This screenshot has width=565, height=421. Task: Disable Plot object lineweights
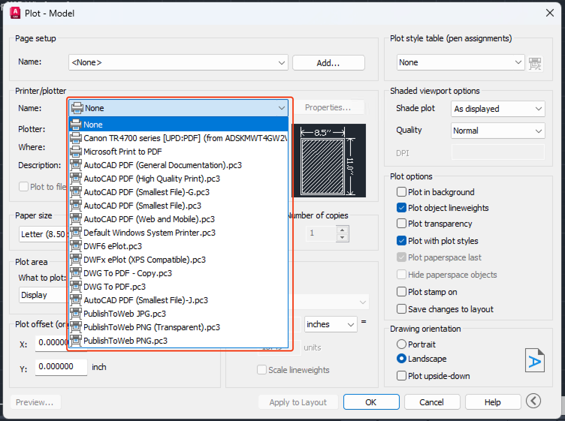click(401, 207)
